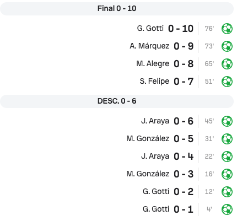Click the 0 - 4 score
This screenshot has height=221, width=237.
pyautogui.click(x=184, y=157)
